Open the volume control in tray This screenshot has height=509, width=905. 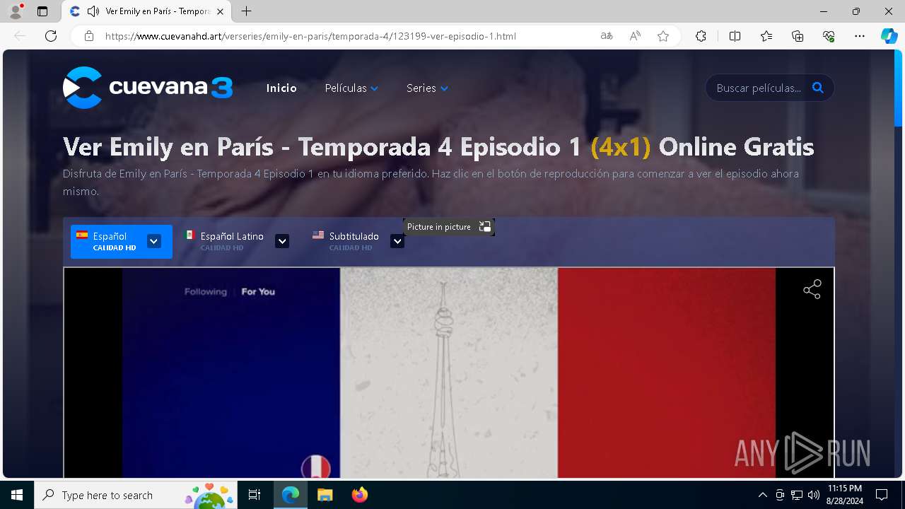(x=814, y=495)
